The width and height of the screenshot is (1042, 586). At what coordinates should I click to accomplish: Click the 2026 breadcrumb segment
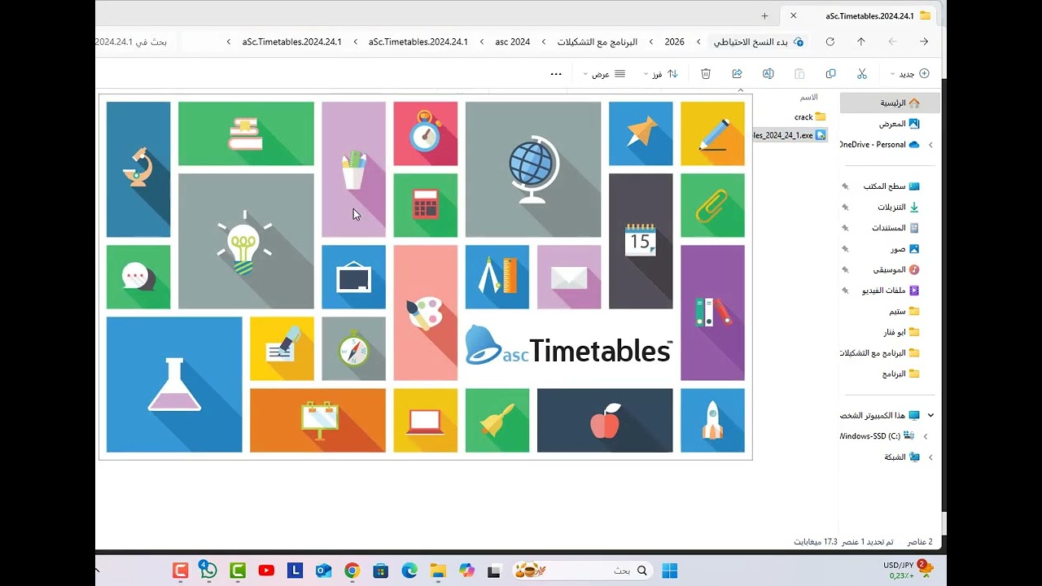pyautogui.click(x=674, y=42)
